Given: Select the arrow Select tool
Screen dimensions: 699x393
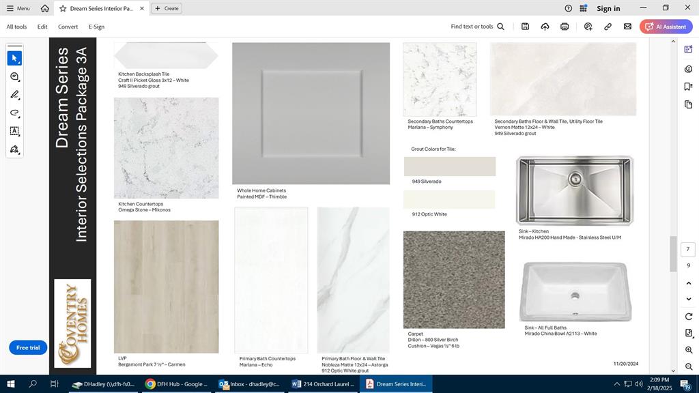Looking at the screenshot, I should click(14, 59).
